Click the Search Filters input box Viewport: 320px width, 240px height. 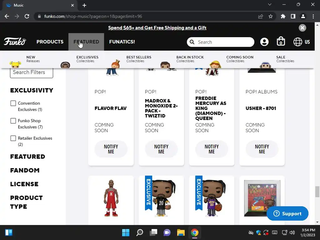(x=32, y=73)
